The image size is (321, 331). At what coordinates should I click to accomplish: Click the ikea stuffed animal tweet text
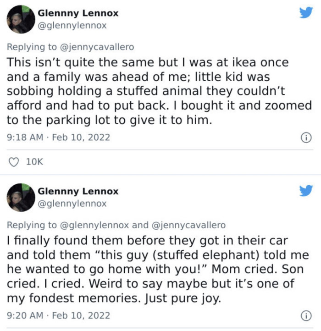click(x=156, y=91)
